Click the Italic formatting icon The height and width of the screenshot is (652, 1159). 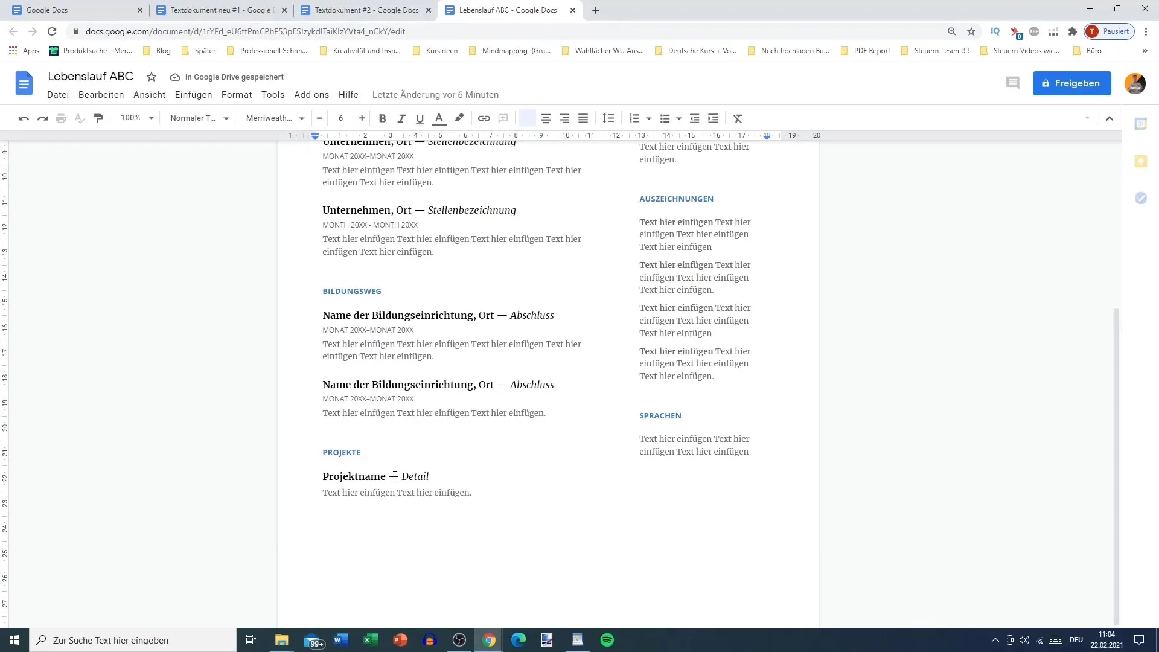400,118
